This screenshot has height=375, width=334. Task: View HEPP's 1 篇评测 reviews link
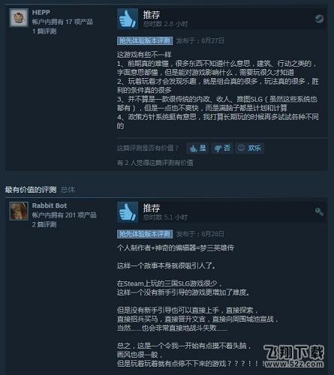tap(44, 31)
